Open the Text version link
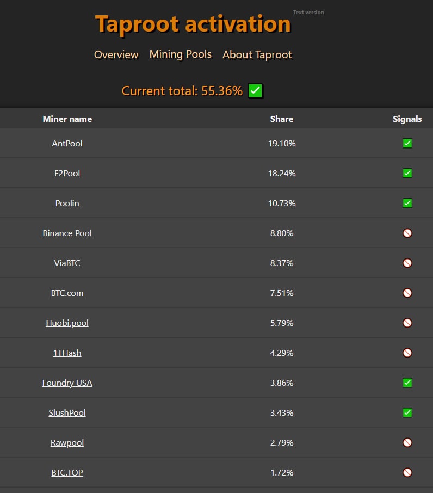The image size is (433, 493). coord(308,13)
